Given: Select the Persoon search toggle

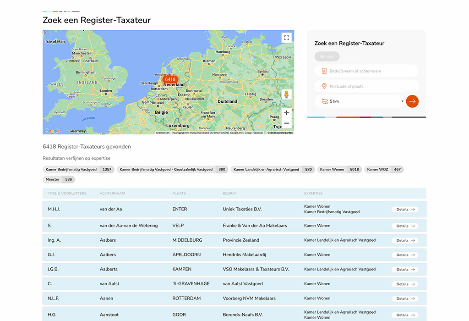Looking at the screenshot, I should 327,56.
